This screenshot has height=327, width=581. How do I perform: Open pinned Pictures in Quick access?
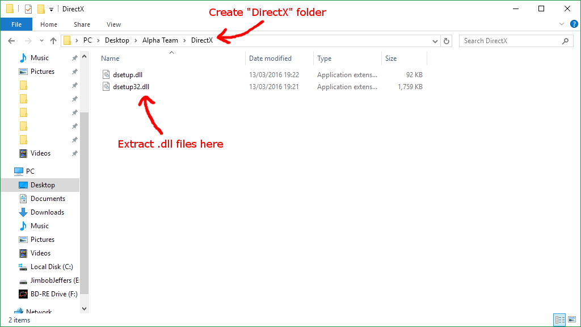(x=42, y=72)
